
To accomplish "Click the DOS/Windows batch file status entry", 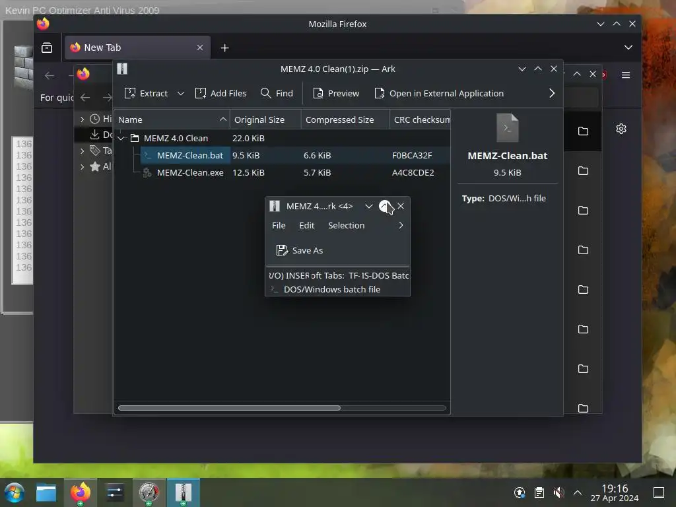I will pyautogui.click(x=326, y=290).
